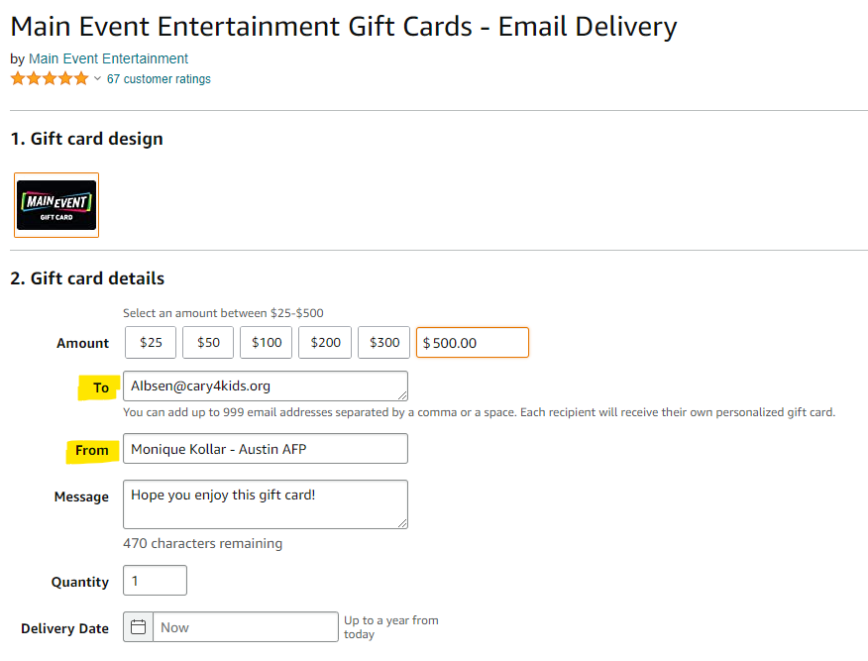Open Main Event Entertainment brand link
Viewport: 868px width, 661px height.
click(108, 58)
